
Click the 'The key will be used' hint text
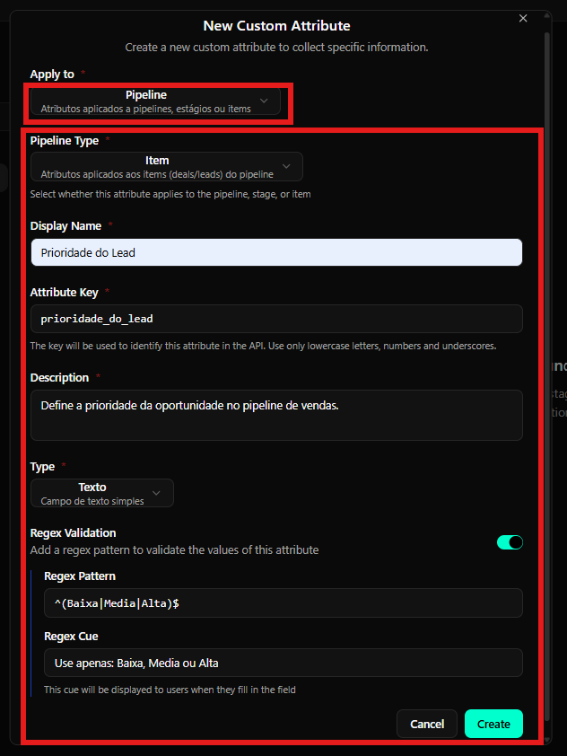coord(263,346)
